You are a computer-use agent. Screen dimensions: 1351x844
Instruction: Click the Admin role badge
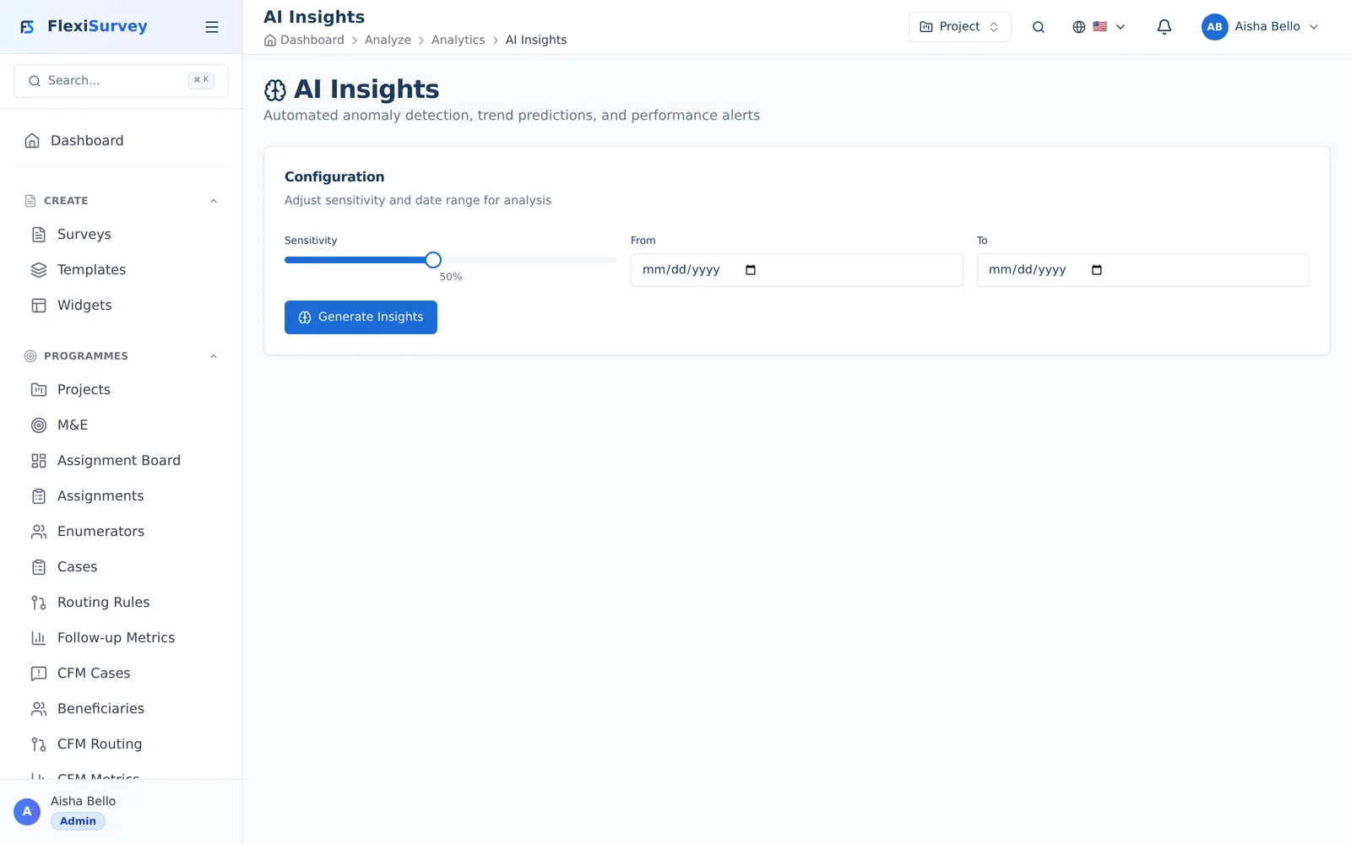pyautogui.click(x=78, y=821)
